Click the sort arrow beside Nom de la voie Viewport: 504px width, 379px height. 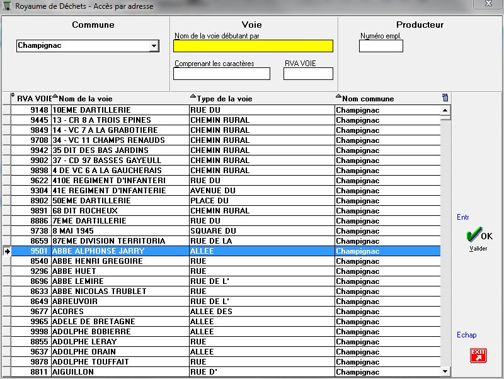(55, 97)
